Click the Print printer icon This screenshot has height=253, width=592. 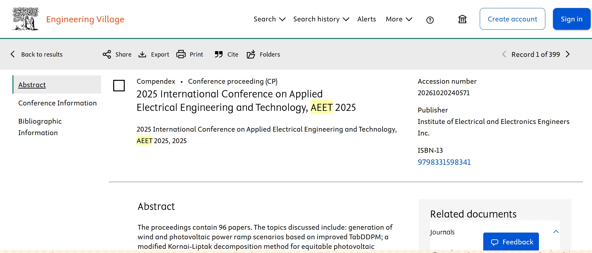pos(181,54)
